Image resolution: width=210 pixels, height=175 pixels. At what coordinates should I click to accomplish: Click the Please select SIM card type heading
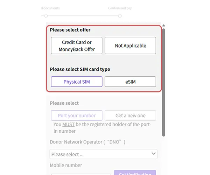[80, 69]
